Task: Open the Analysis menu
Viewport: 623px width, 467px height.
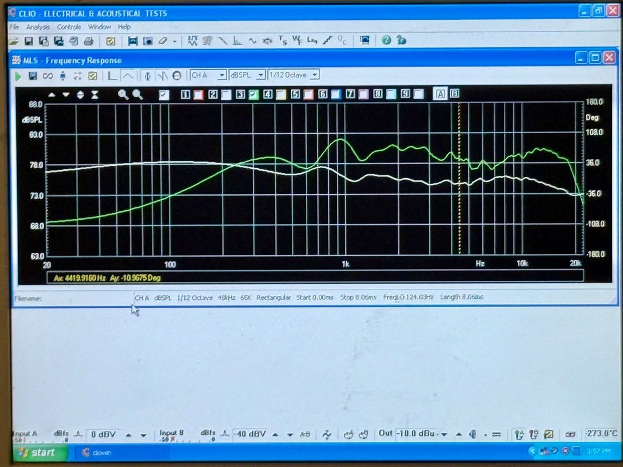Action: 38,27
